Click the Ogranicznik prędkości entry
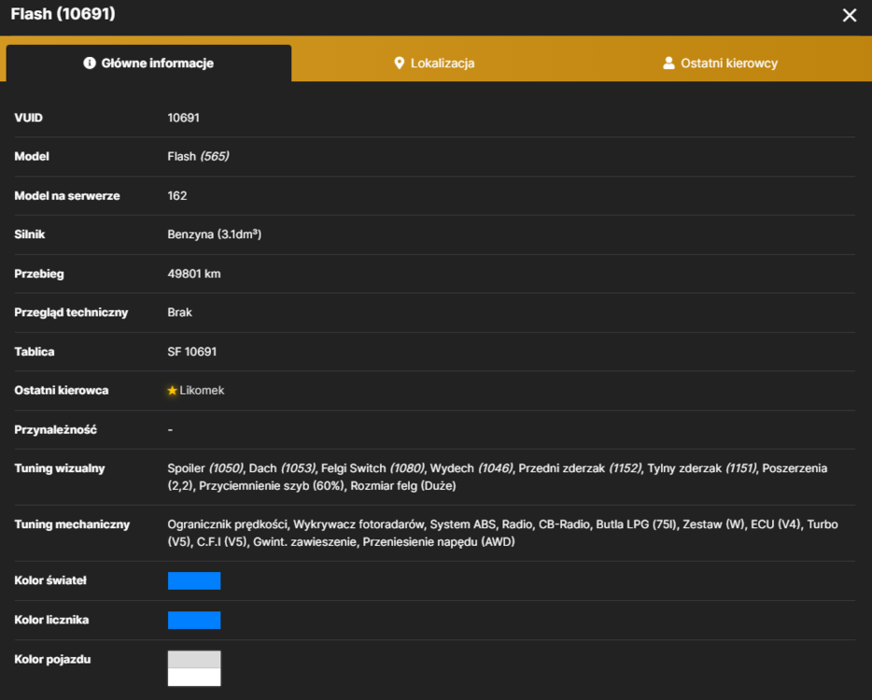The image size is (872, 700). (x=228, y=525)
